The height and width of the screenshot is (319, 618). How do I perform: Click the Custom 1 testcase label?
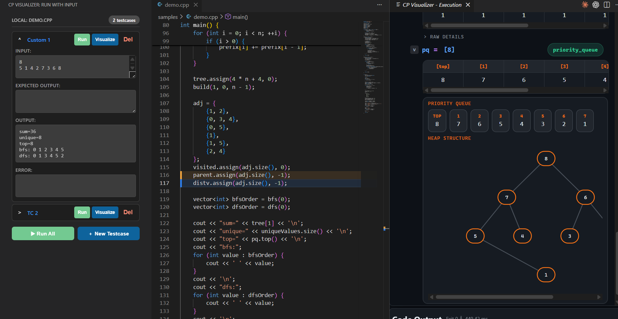(38, 40)
